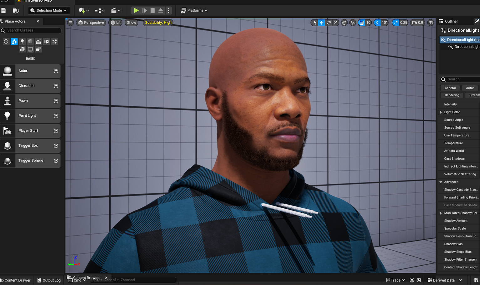Open the scale snap value 0.25
This screenshot has width=480, height=285.
click(x=404, y=23)
